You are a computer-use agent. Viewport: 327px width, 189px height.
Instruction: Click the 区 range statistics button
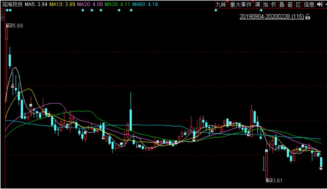tap(299, 4)
